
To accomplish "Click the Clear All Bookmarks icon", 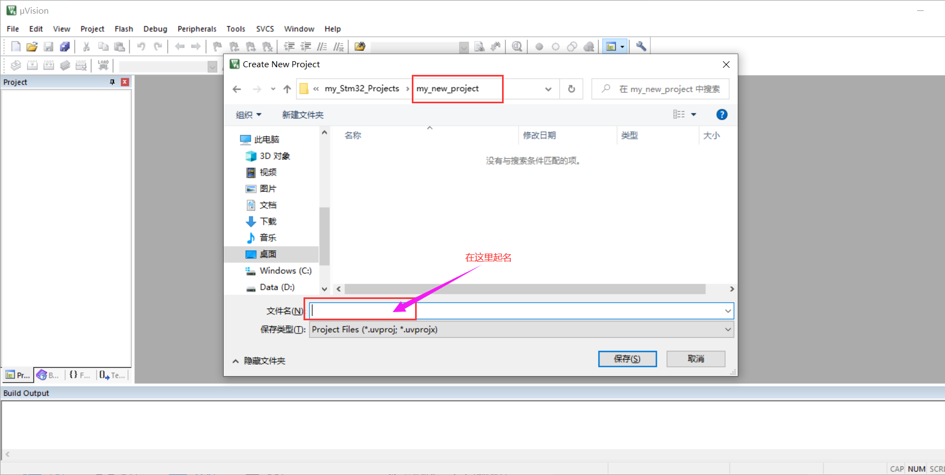I will click(267, 46).
